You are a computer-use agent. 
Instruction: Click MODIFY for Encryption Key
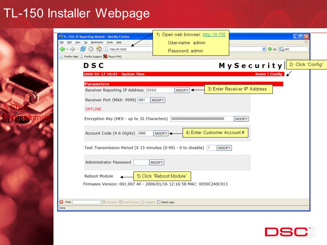click(x=242, y=119)
